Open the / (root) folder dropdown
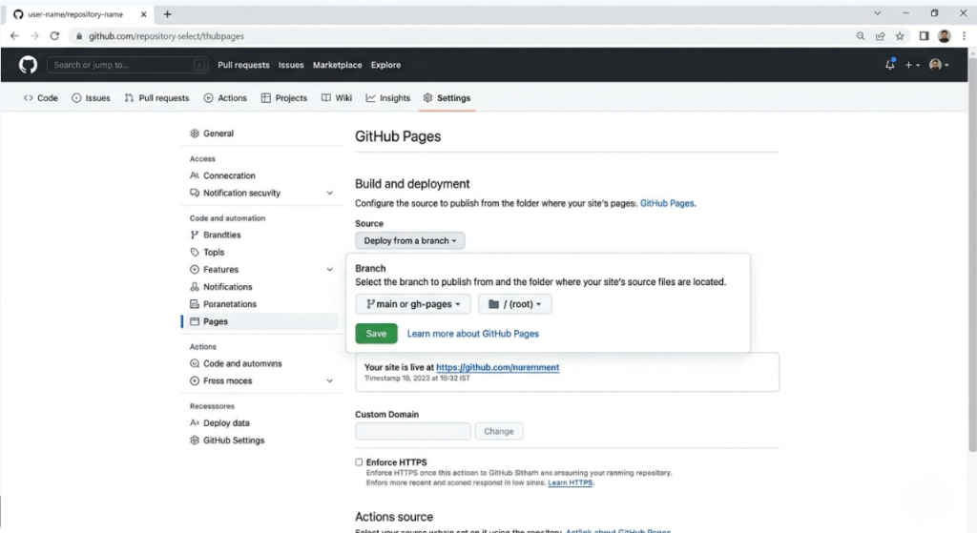Viewport: 977px width, 533px height. click(x=514, y=304)
